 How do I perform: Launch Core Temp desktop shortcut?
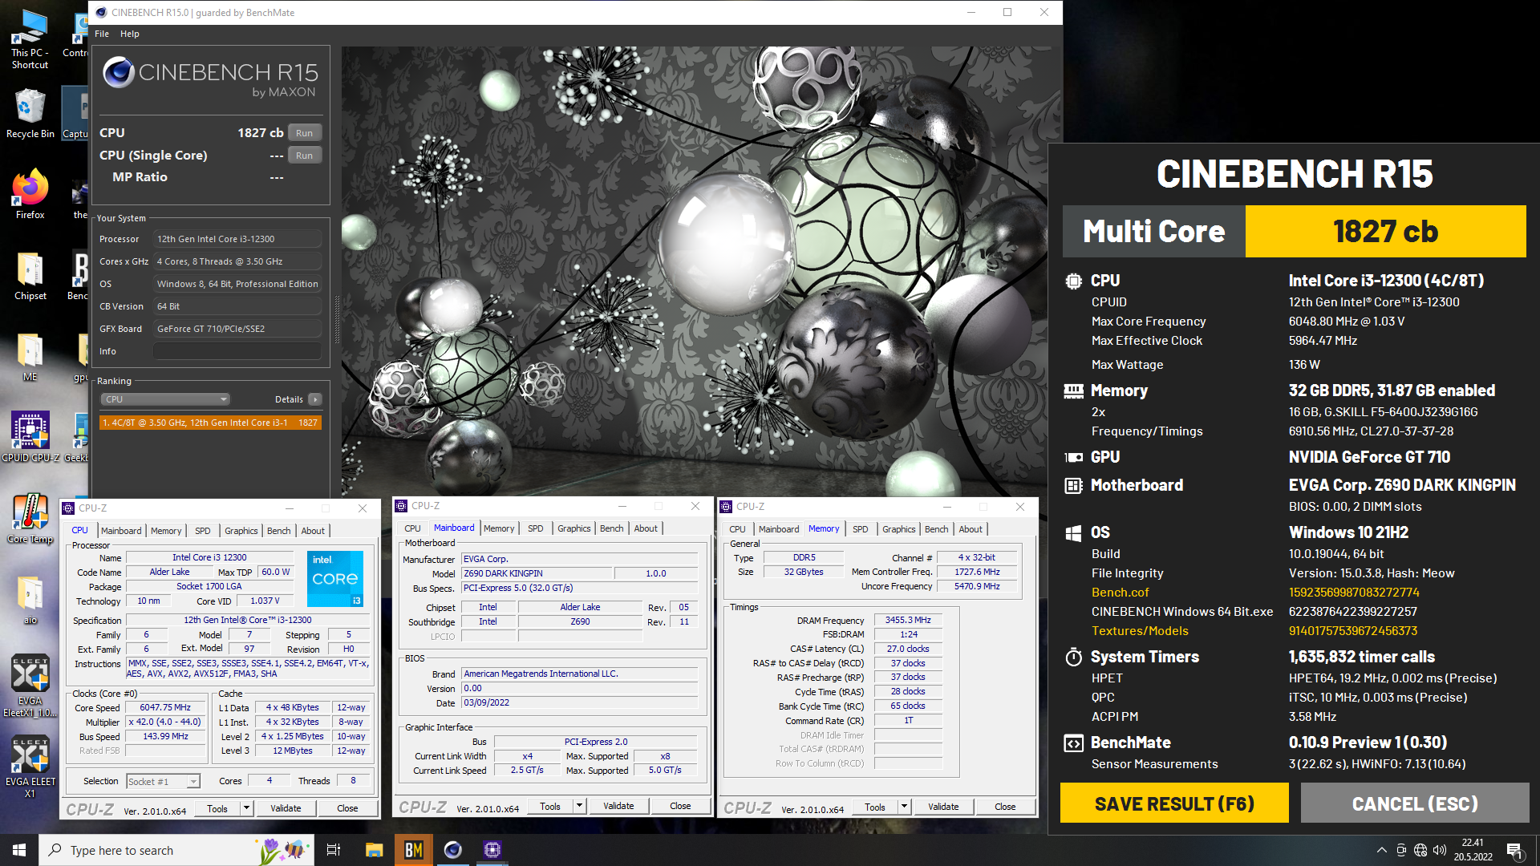[x=30, y=519]
